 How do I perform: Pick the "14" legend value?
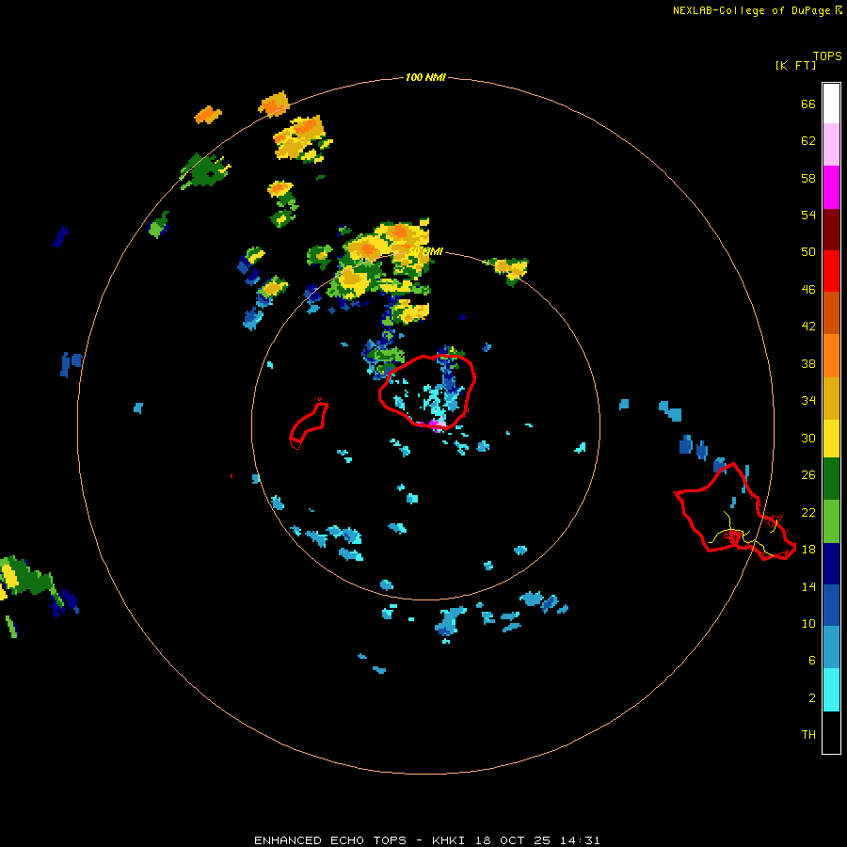[x=808, y=586]
